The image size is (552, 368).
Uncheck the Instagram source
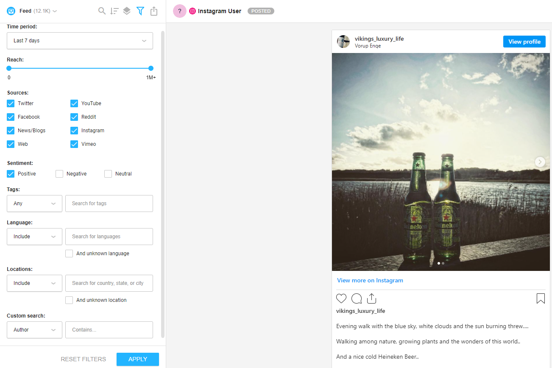coord(74,131)
